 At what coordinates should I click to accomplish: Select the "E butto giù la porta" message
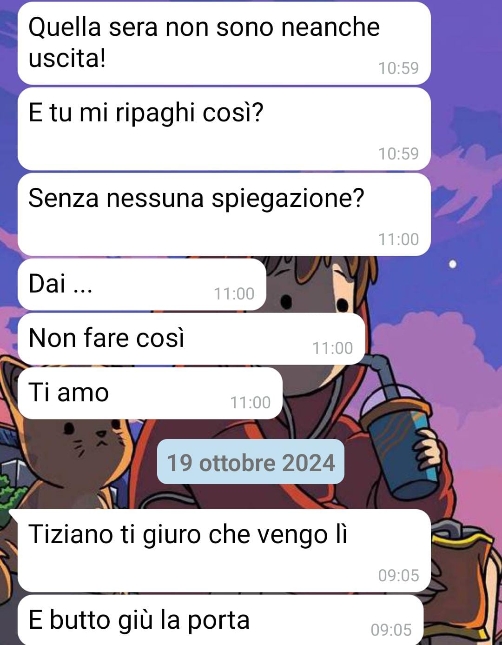[220, 620]
